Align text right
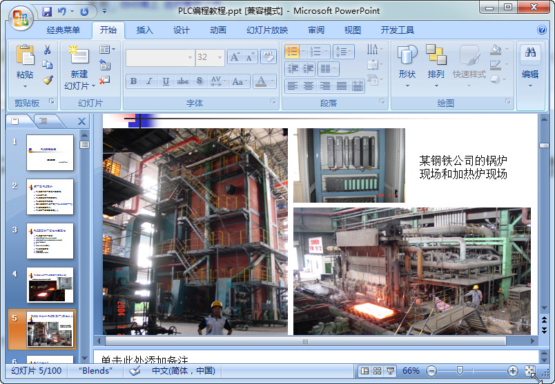This screenshot has width=555, height=384. (325, 85)
